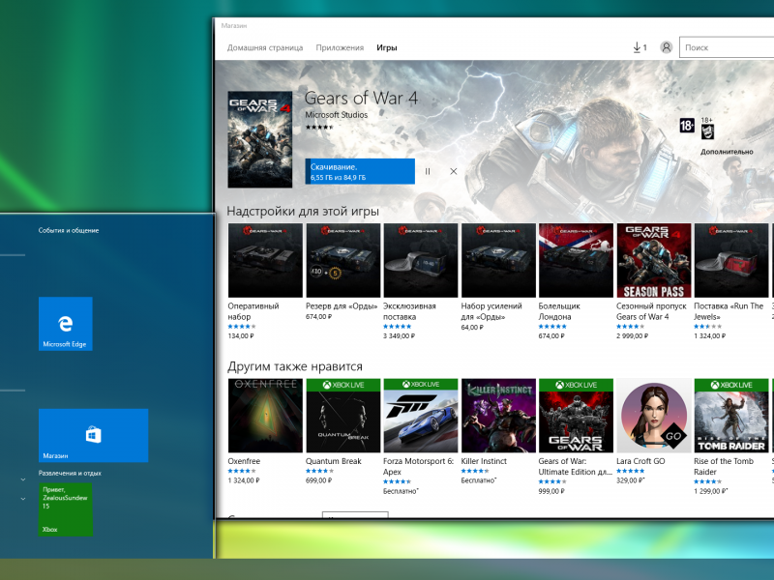Open Forza Motorsport 6: Apex tile
The image size is (774, 580).
pyautogui.click(x=421, y=416)
